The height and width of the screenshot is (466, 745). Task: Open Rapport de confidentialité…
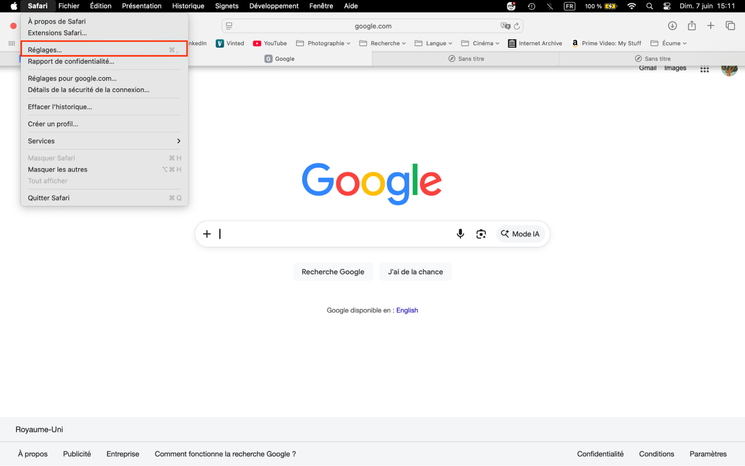(104, 61)
